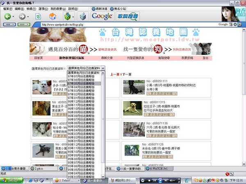Viewport: 246px width, 184px height.
Task: Click the blue cube toolbar icon
Action: click(x=83, y=16)
